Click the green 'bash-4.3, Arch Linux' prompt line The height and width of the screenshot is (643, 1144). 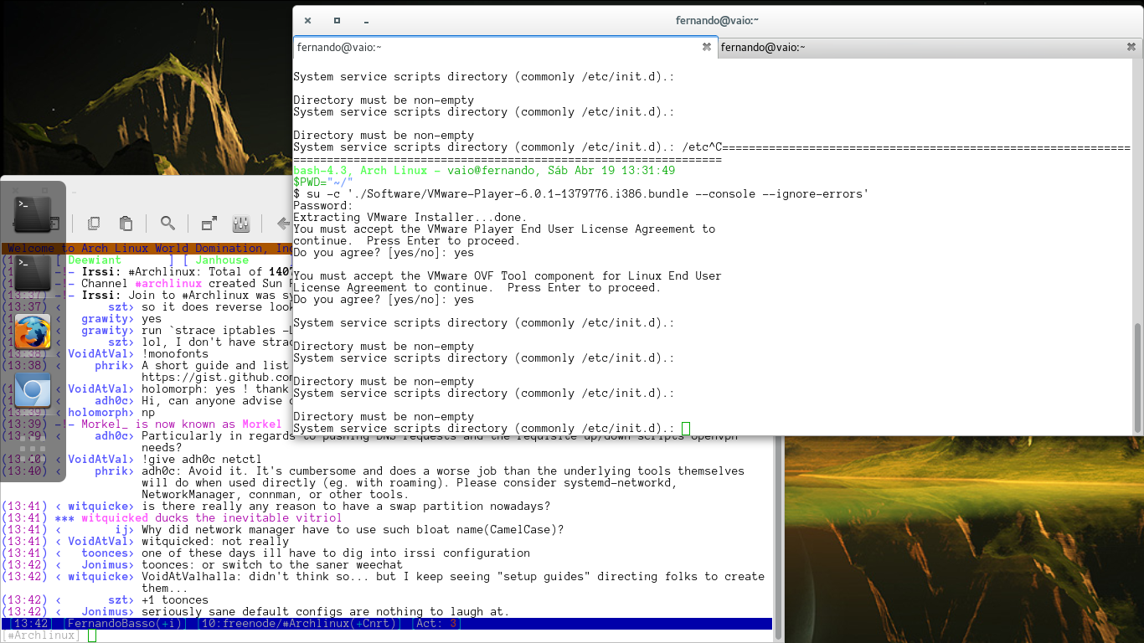click(x=484, y=171)
